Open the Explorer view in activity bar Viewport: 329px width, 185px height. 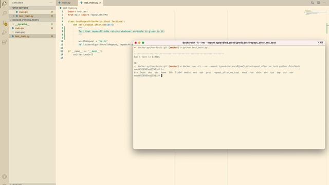tap(4, 4)
